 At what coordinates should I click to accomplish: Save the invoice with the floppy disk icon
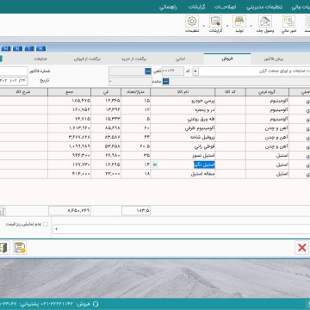tap(20, 248)
